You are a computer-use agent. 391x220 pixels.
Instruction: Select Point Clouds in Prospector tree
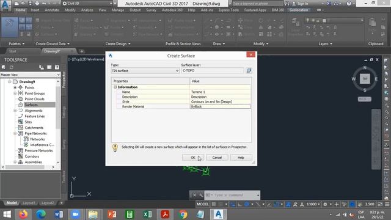pyautogui.click(x=34, y=99)
